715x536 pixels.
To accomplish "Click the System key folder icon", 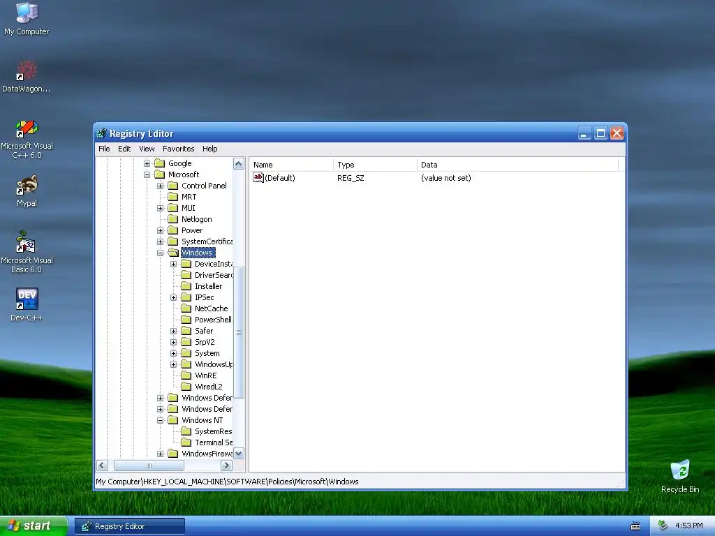I will pyautogui.click(x=186, y=353).
